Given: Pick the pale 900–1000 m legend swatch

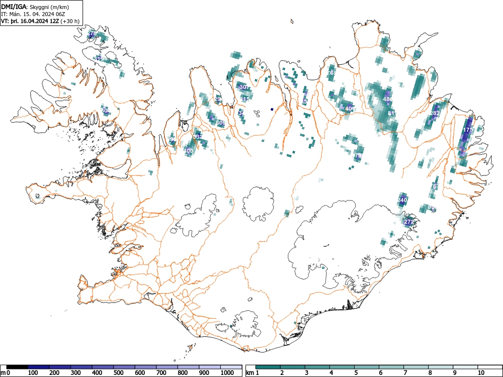Looking at the screenshot, I should pos(210,367).
